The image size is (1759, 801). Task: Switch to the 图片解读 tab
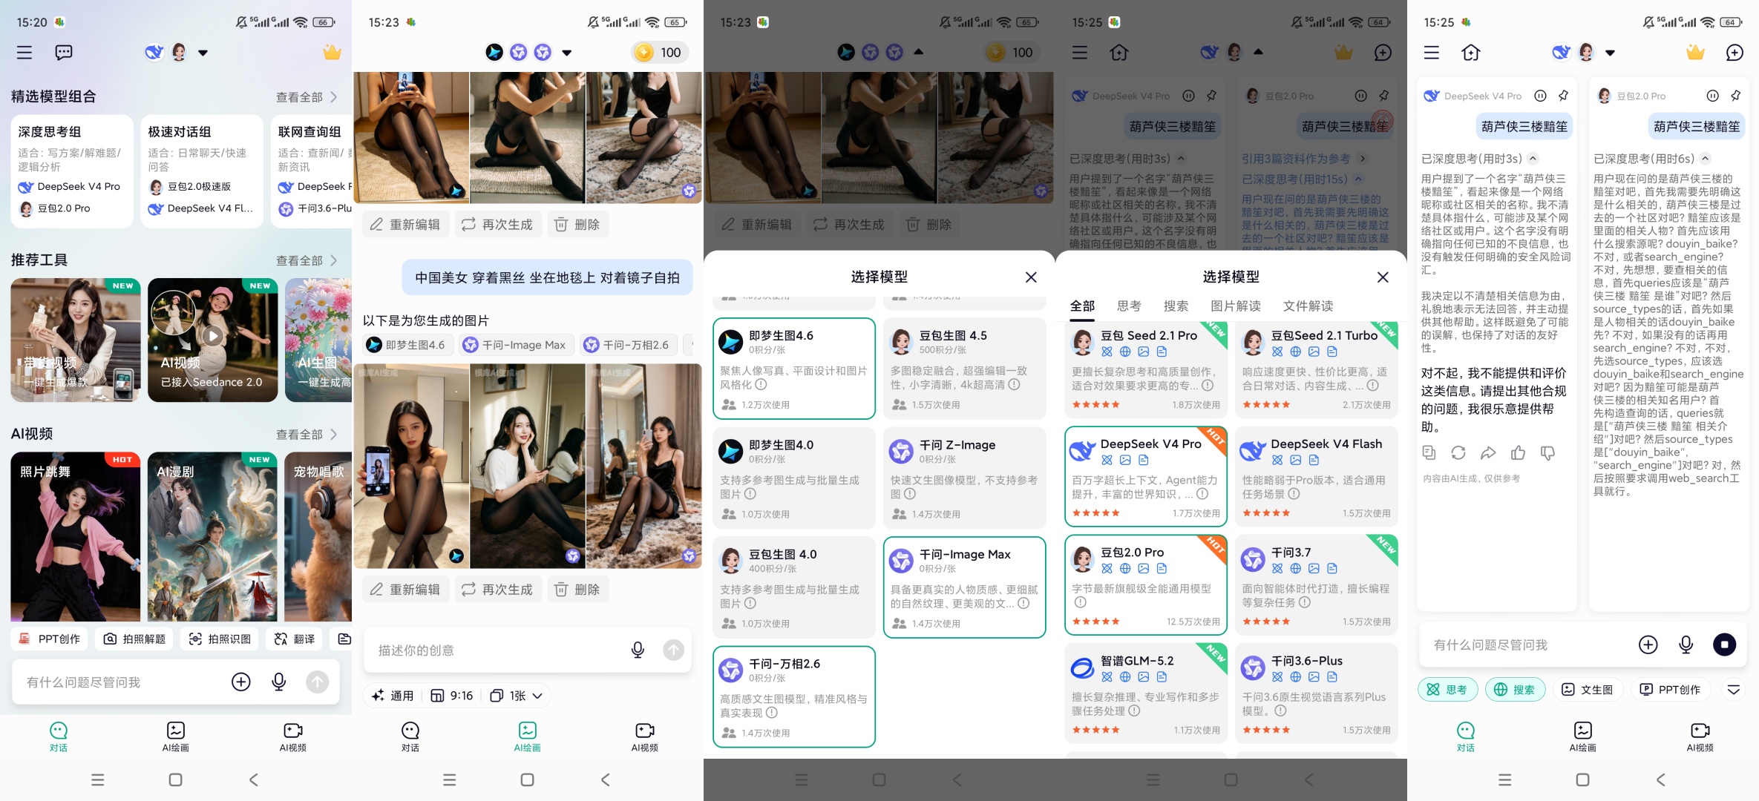tap(1235, 306)
